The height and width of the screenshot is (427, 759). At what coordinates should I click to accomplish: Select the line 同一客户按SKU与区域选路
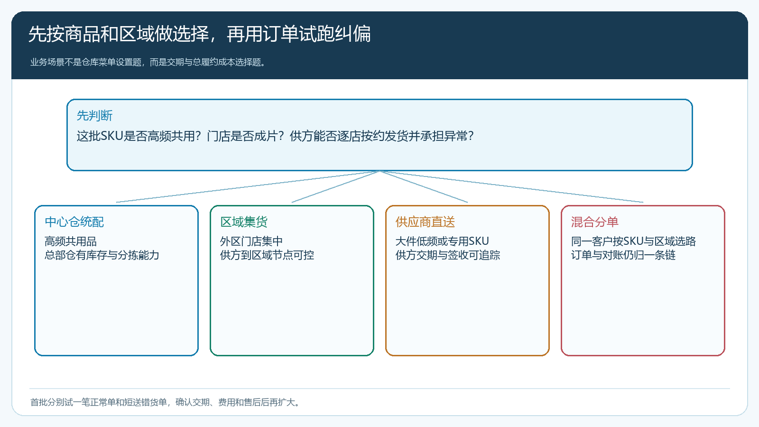click(633, 241)
